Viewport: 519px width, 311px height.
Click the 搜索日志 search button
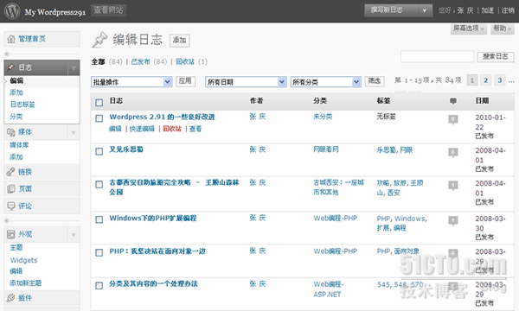(x=496, y=57)
